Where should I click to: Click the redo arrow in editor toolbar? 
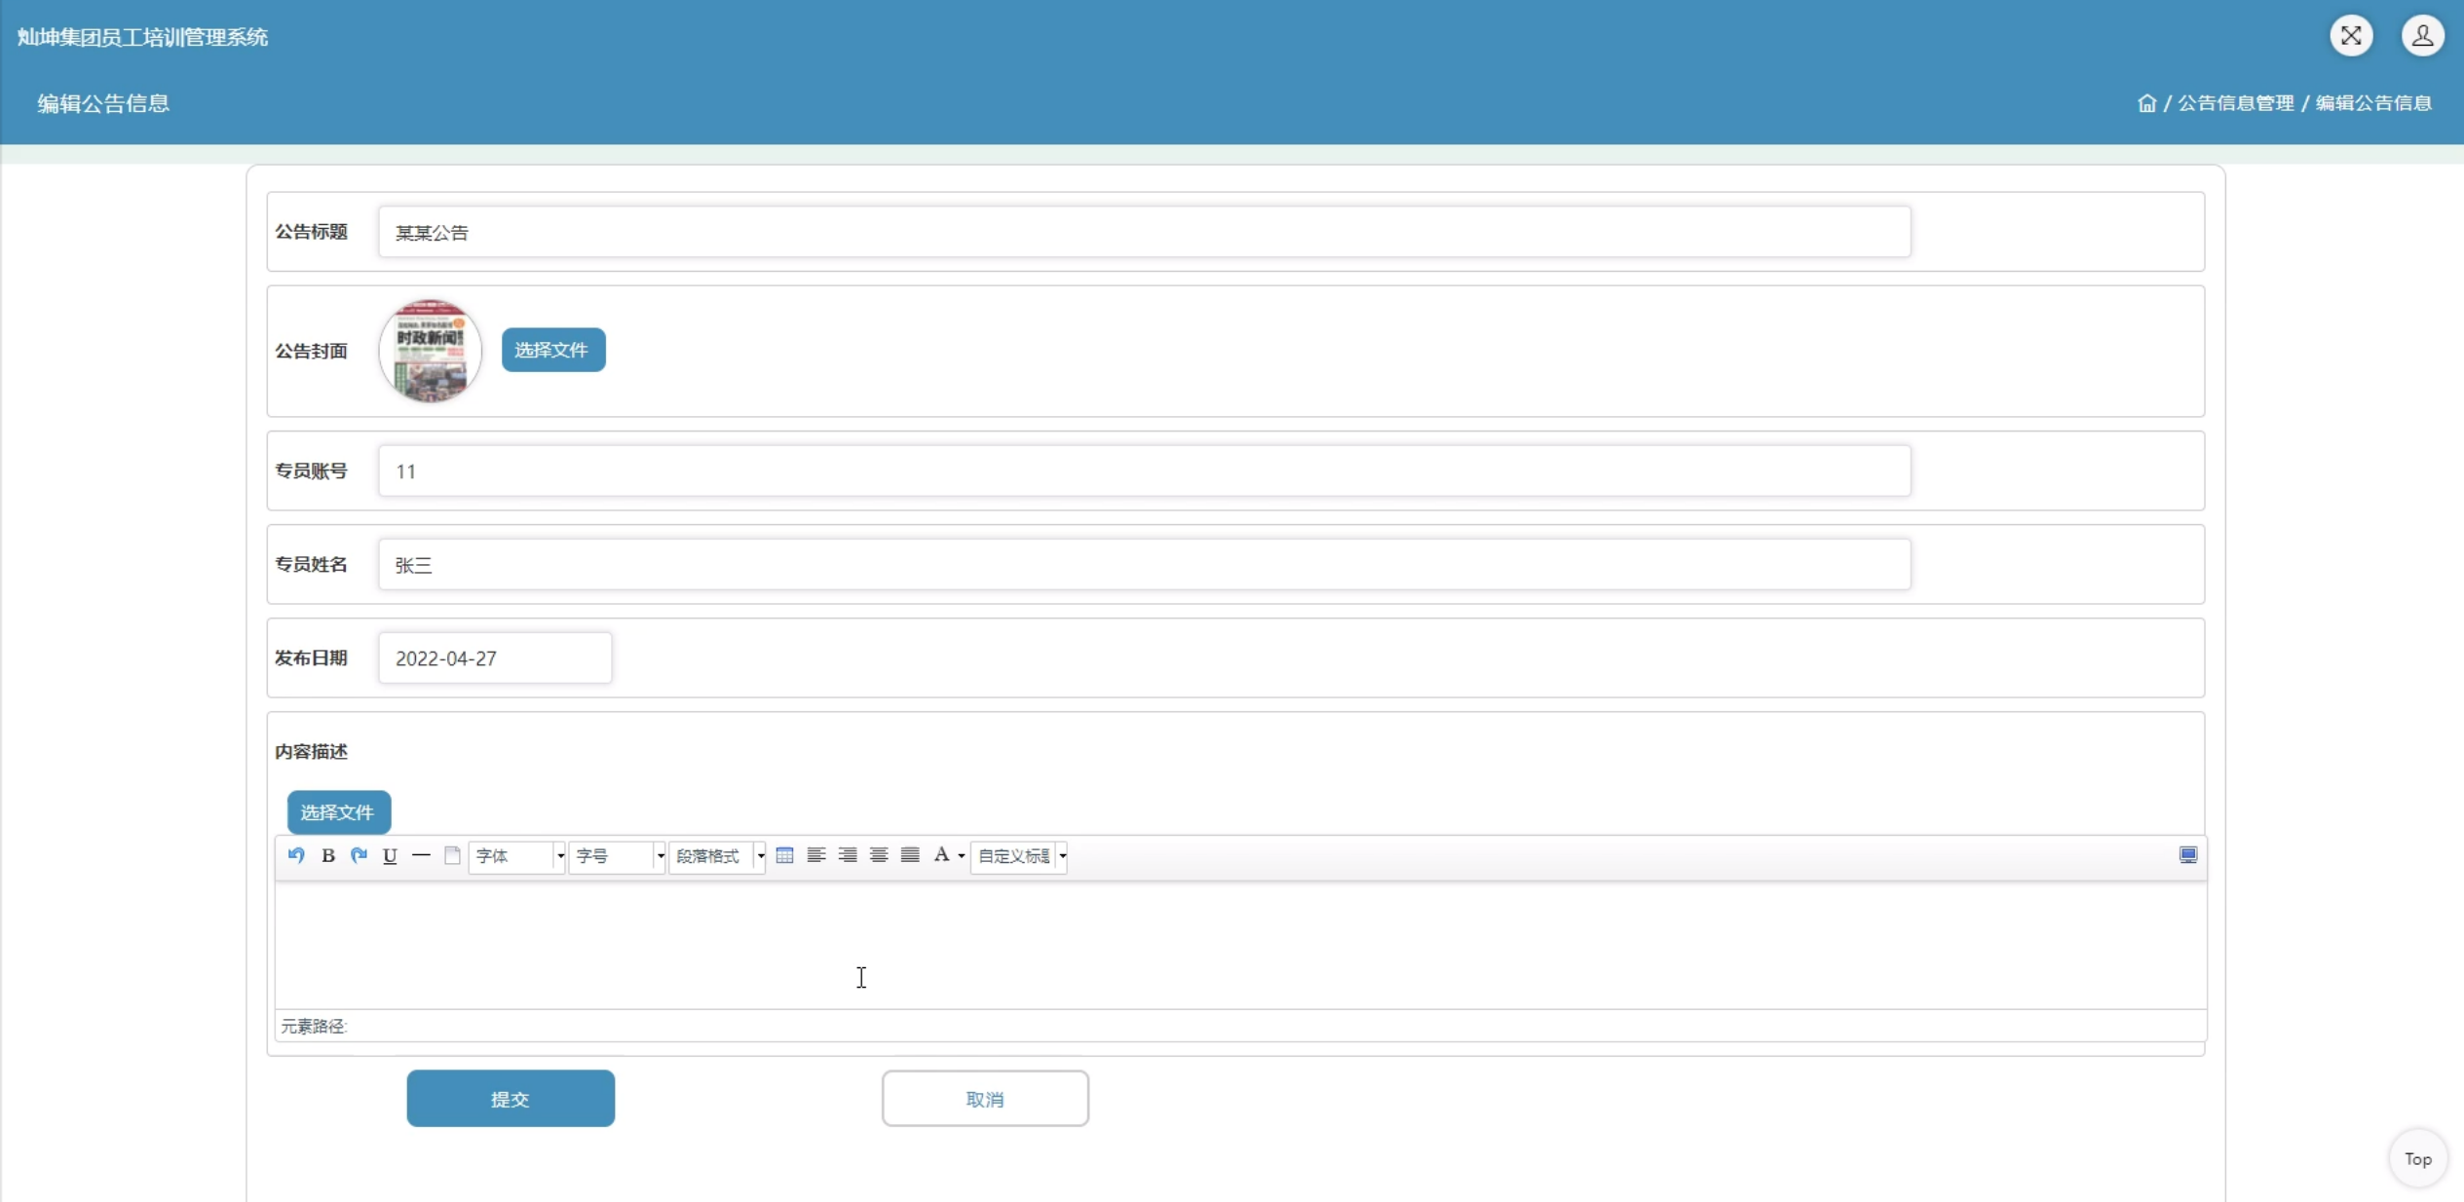359,855
